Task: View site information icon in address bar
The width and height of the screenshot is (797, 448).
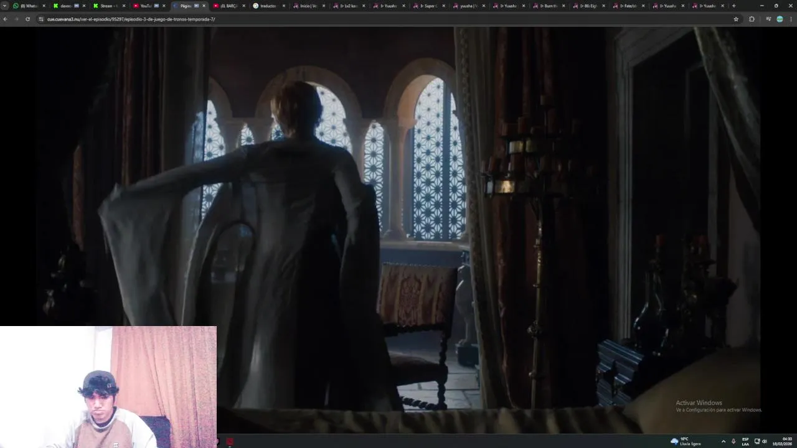Action: (41, 19)
